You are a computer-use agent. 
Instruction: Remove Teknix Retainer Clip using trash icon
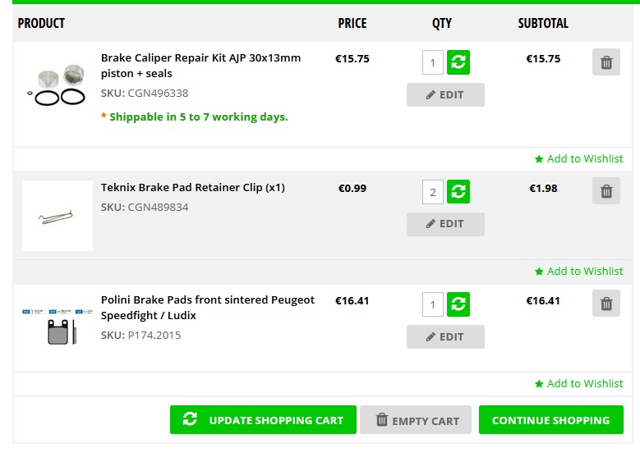(606, 191)
